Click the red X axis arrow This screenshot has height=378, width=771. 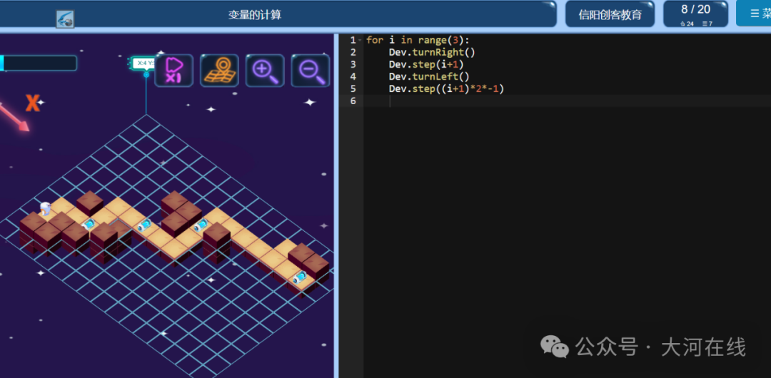(14, 116)
